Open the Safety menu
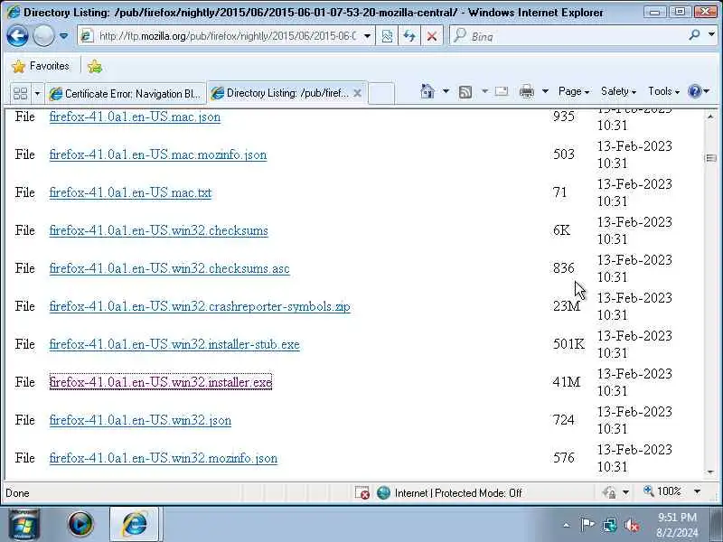This screenshot has width=723, height=542. [618, 91]
